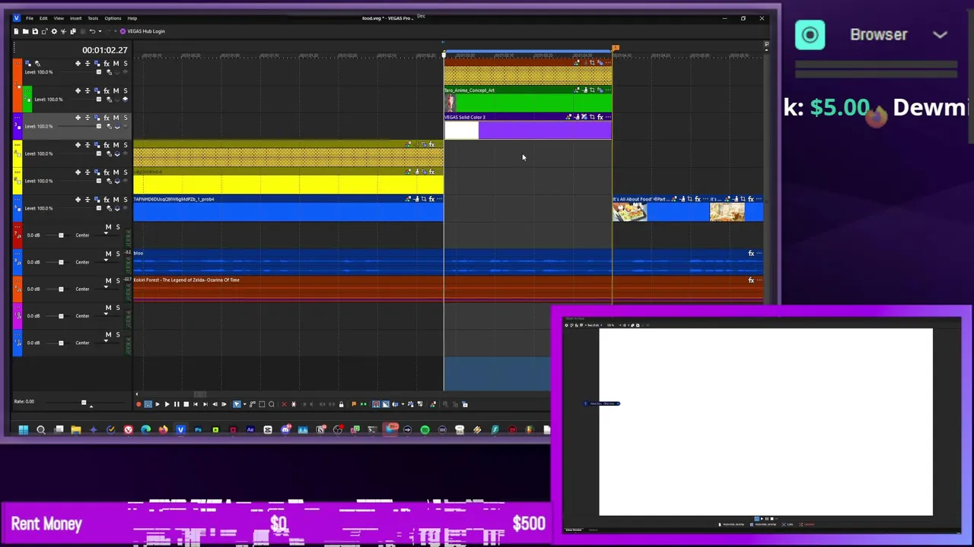Open the undo history dropdown arrow

pos(99,31)
